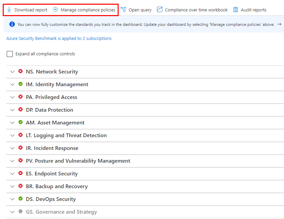Expand the PA. Privileged Access chevron
The height and width of the screenshot is (219, 284).
[x=12, y=97]
